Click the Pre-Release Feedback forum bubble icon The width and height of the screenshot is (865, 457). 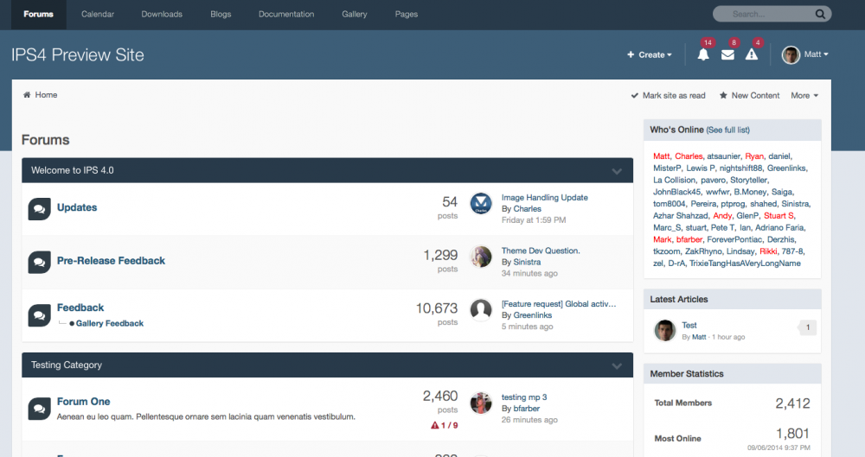click(39, 262)
